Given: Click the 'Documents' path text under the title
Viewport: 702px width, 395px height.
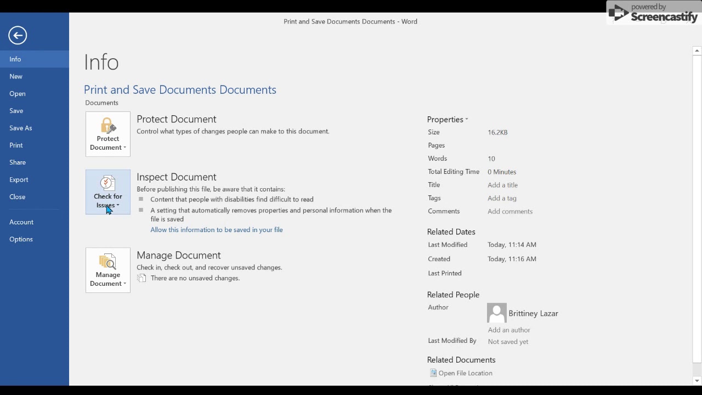Looking at the screenshot, I should pyautogui.click(x=101, y=103).
